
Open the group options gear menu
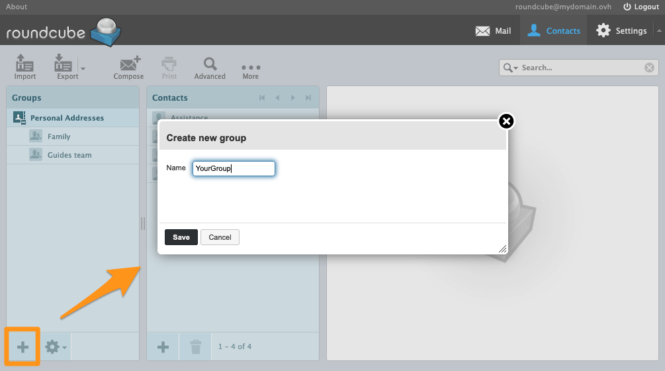point(55,346)
